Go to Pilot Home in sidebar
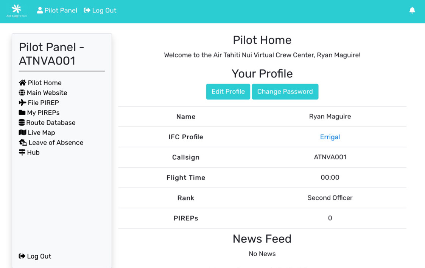 40,83
